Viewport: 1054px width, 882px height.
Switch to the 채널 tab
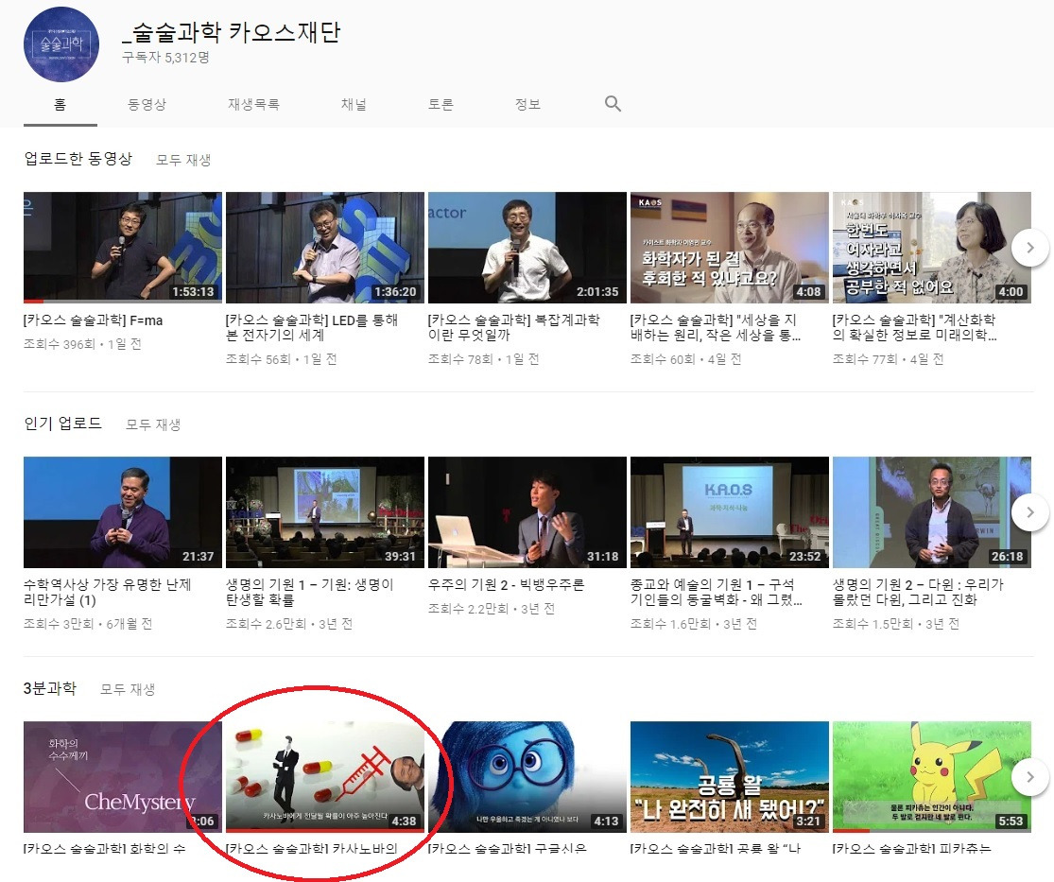click(354, 104)
